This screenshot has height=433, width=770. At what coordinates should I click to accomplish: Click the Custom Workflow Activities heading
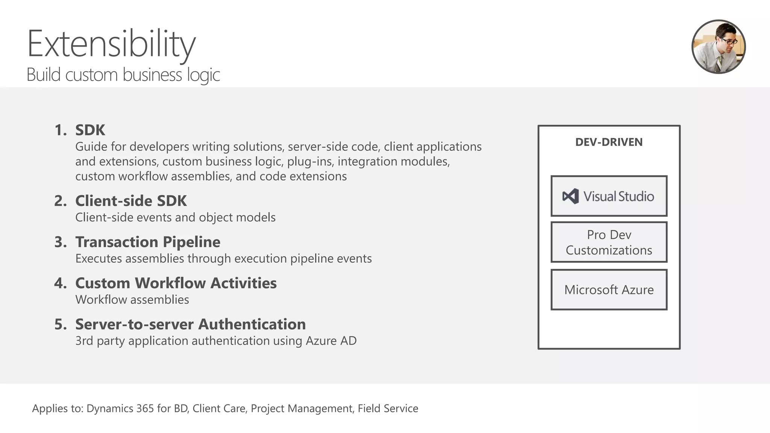(x=176, y=283)
